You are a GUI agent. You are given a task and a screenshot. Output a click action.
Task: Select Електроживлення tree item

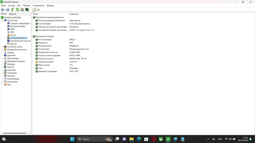[x=18, y=38]
